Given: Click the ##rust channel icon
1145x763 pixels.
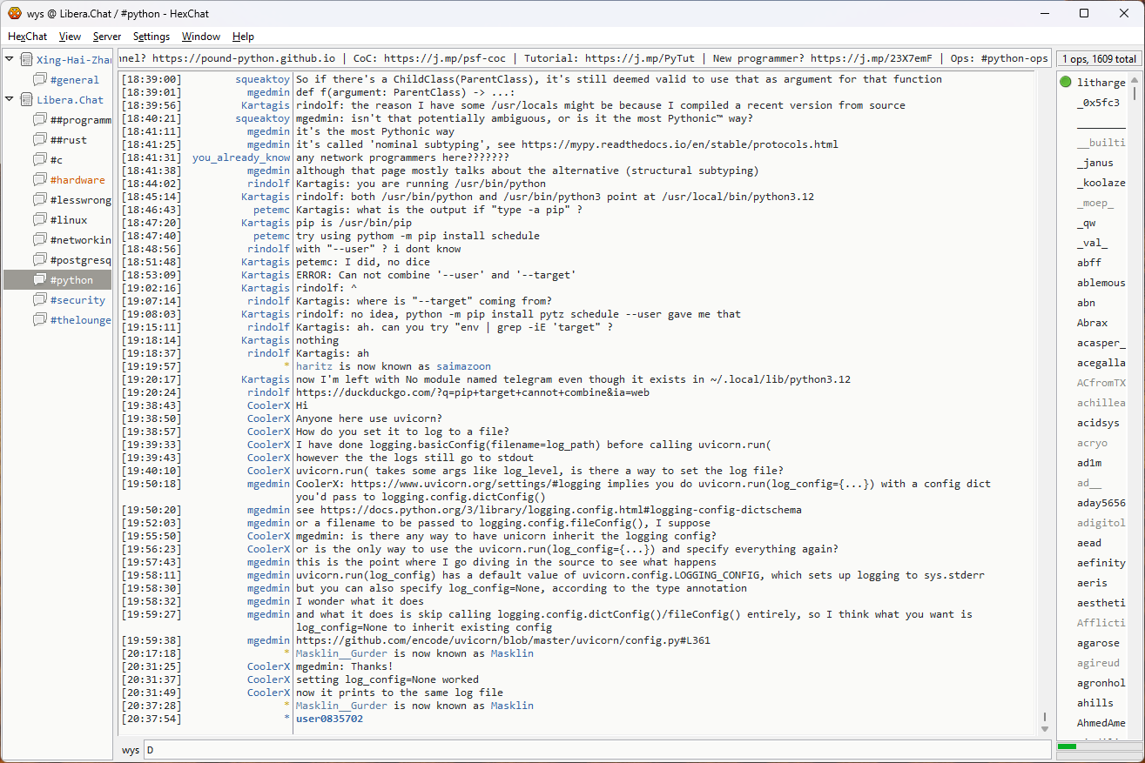Looking at the screenshot, I should pos(40,139).
